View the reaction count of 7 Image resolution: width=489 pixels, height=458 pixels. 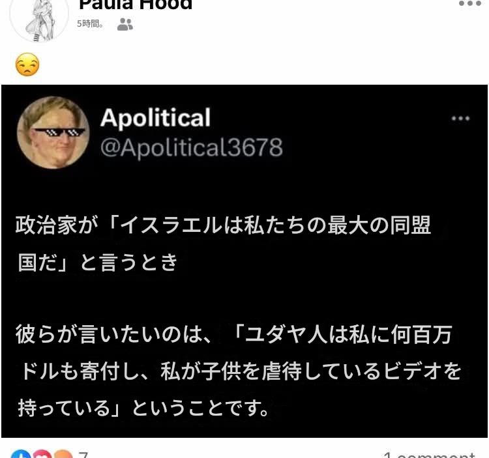pos(83,455)
